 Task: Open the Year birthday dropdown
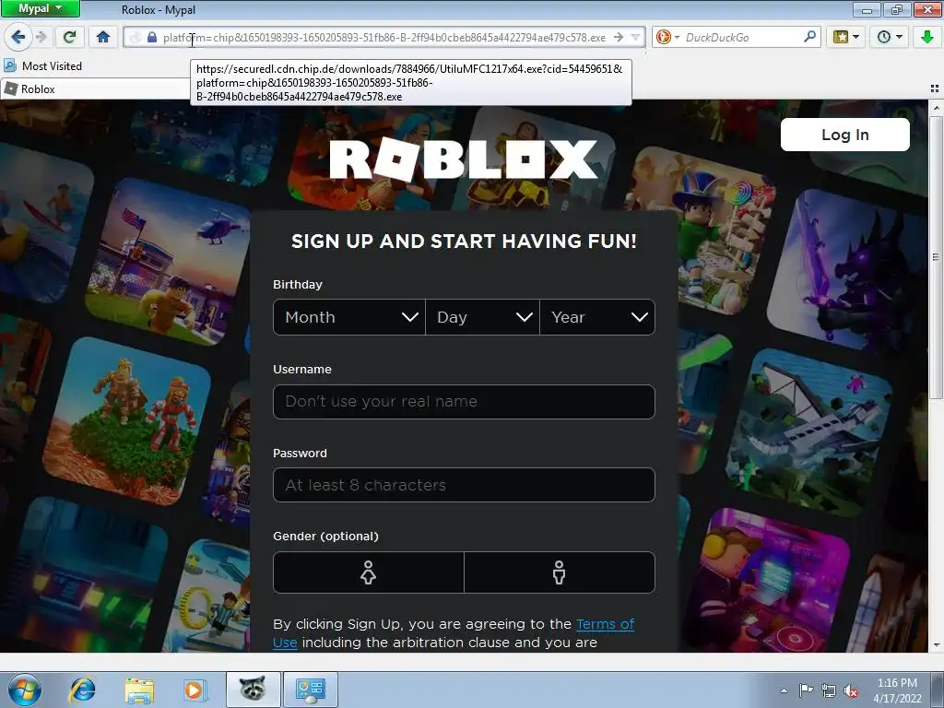tap(597, 317)
